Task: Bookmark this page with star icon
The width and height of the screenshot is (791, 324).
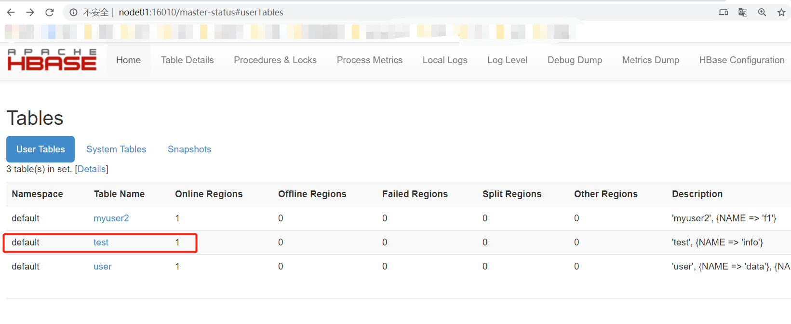Action: coord(781,12)
